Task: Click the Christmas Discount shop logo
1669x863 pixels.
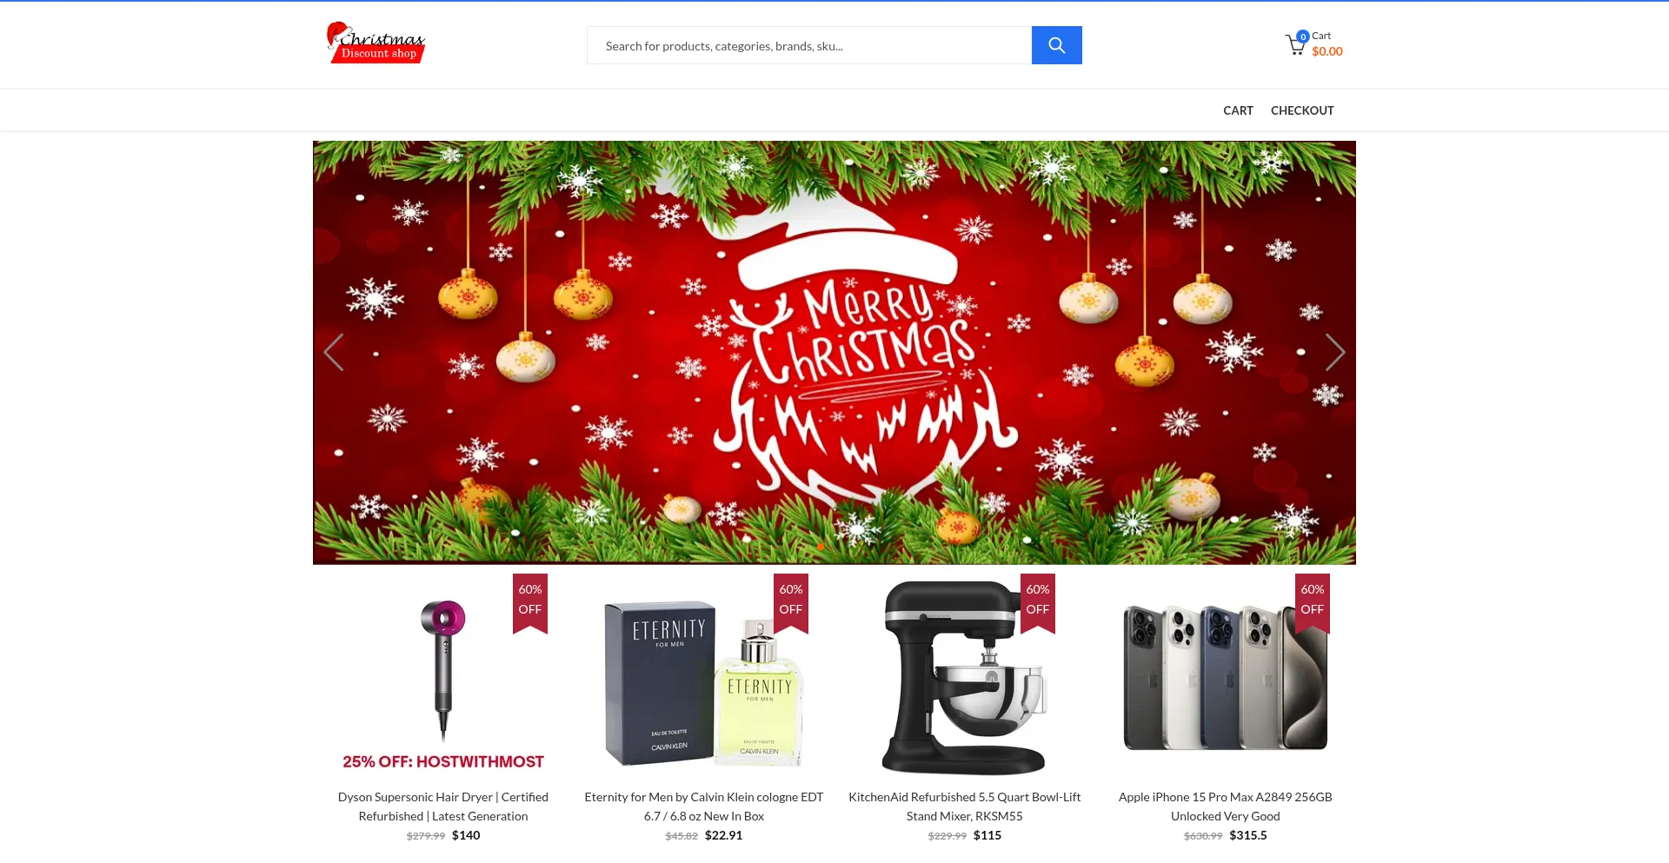Action: (376, 43)
